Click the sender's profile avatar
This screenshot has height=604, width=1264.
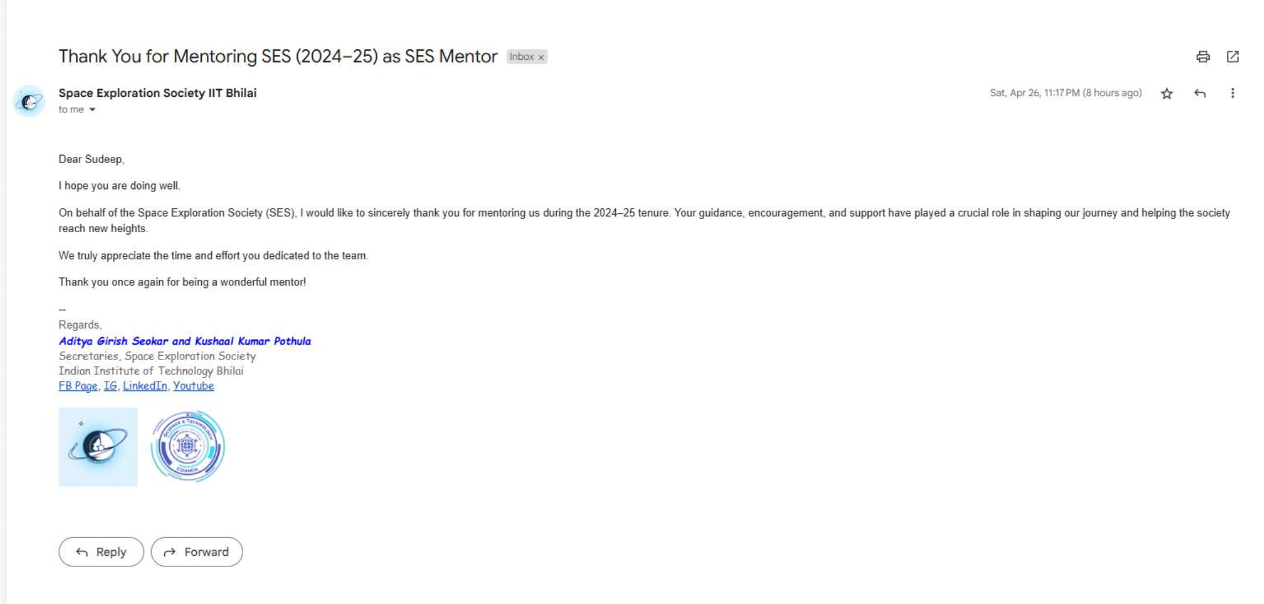click(29, 101)
